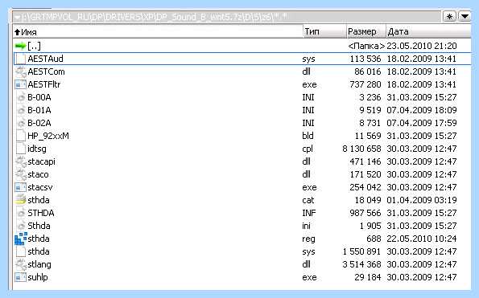The height and width of the screenshot is (298, 479).
Task: Click the size value 29 184
Action: pyautogui.click(x=368, y=277)
